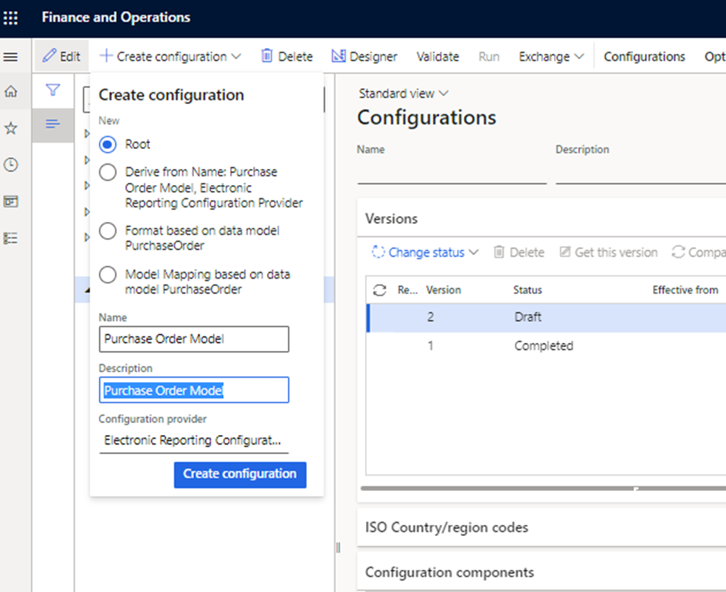Click Validate in the action bar

[438, 57]
